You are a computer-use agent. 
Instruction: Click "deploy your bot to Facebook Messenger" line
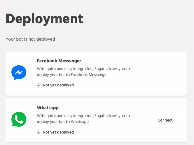click(x=72, y=75)
